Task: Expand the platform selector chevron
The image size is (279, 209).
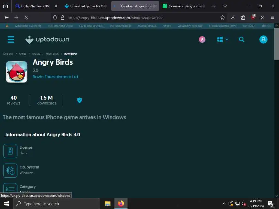Action: [x=227, y=39]
